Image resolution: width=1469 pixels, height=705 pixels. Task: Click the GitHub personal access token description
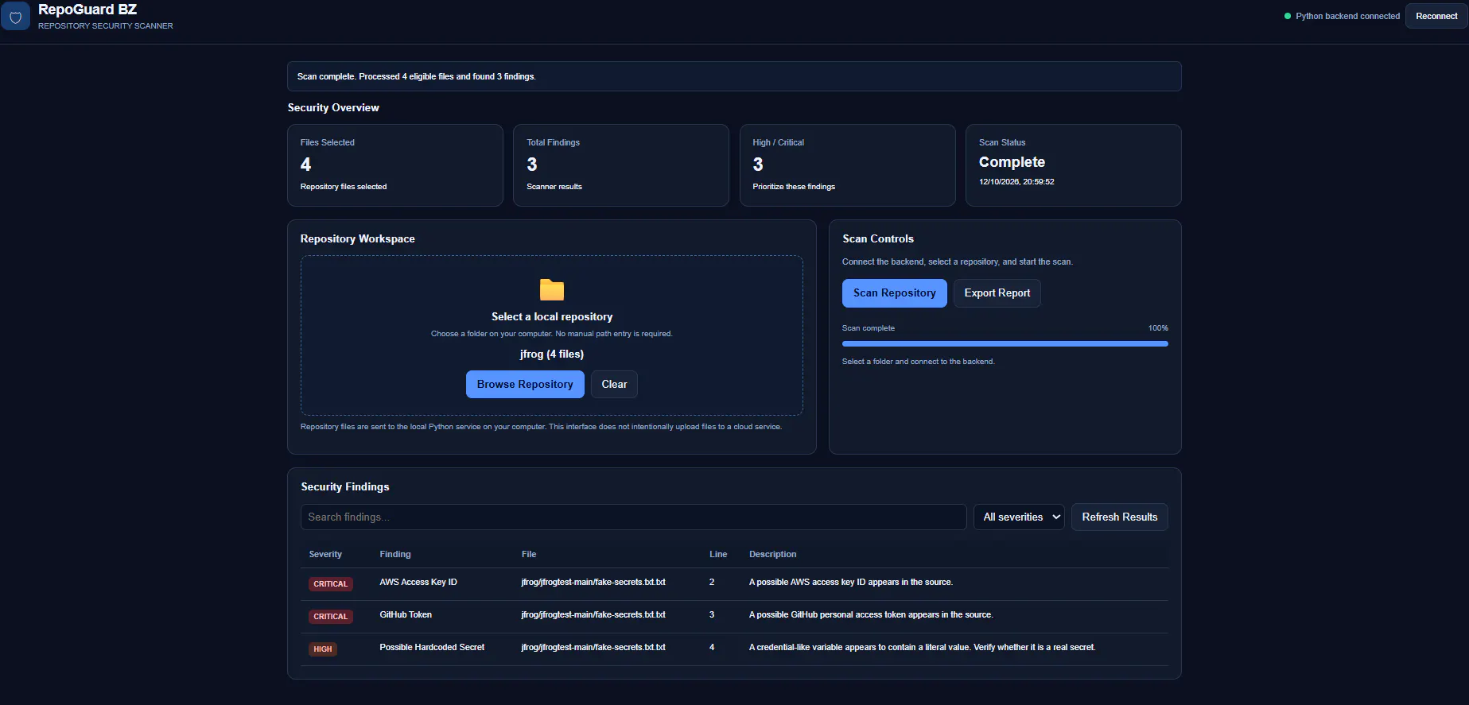pyautogui.click(x=871, y=615)
